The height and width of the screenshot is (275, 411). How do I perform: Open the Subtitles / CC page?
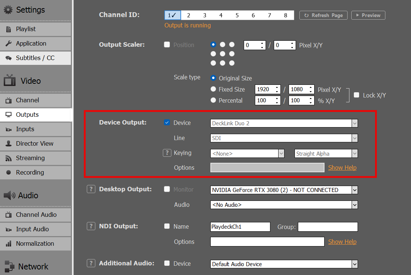click(x=35, y=58)
